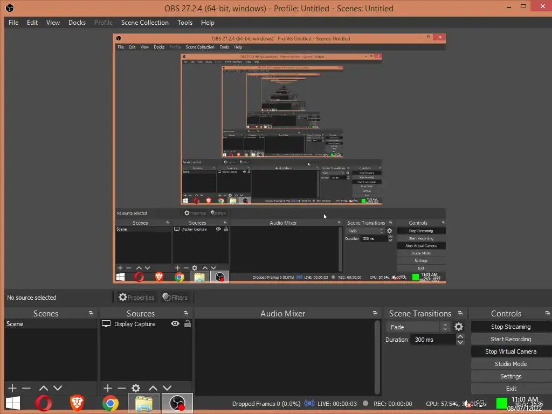Open the Help menu
Screen dimensions: 552x414
coord(208,23)
